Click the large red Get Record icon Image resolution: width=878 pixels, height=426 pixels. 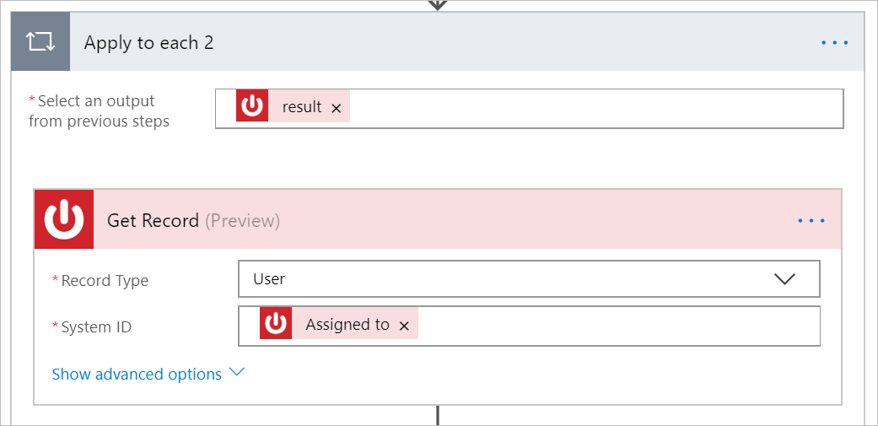[x=64, y=220]
